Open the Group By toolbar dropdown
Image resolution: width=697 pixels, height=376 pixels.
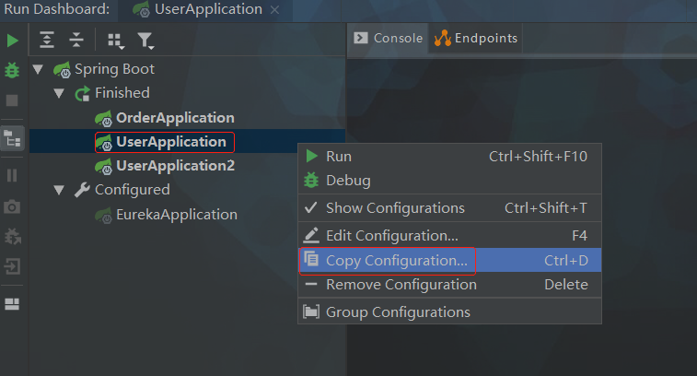tap(115, 40)
